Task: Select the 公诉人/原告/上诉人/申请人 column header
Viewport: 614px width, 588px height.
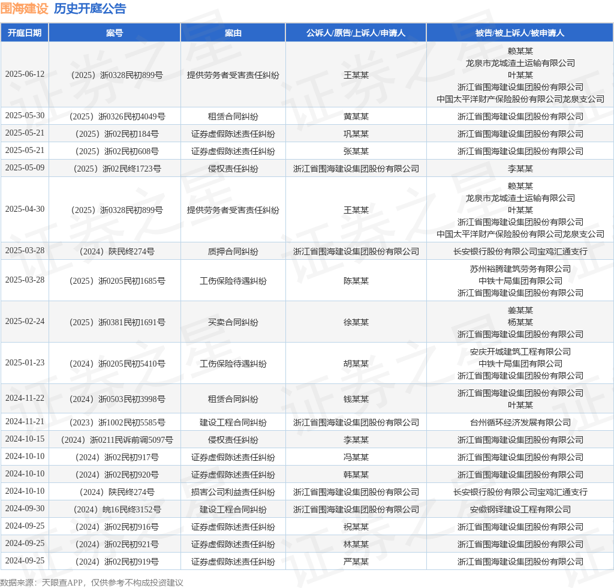Action: click(x=356, y=33)
